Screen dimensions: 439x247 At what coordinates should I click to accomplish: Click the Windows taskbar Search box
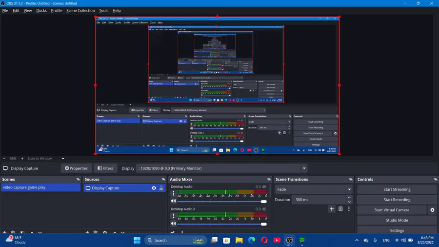pyautogui.click(x=176, y=240)
